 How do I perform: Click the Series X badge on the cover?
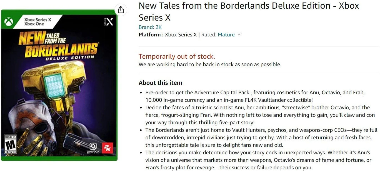[x=109, y=22]
